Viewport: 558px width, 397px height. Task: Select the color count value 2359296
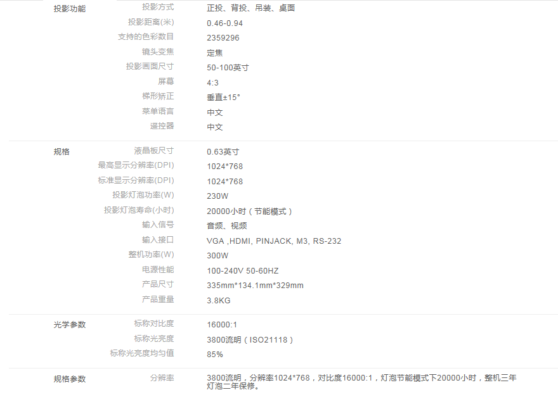(223, 38)
